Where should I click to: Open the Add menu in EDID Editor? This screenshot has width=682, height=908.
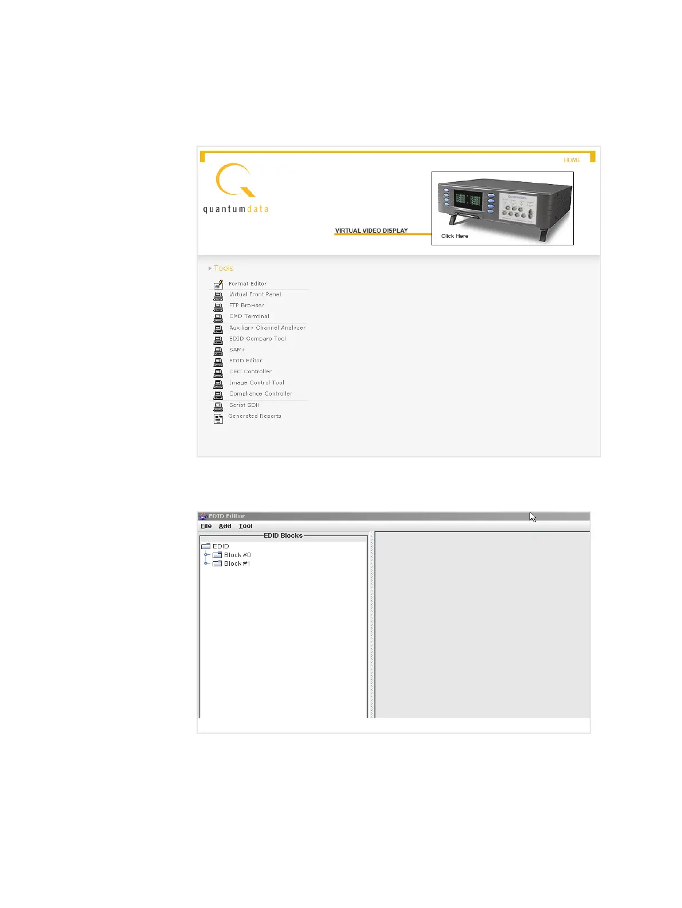(x=225, y=526)
